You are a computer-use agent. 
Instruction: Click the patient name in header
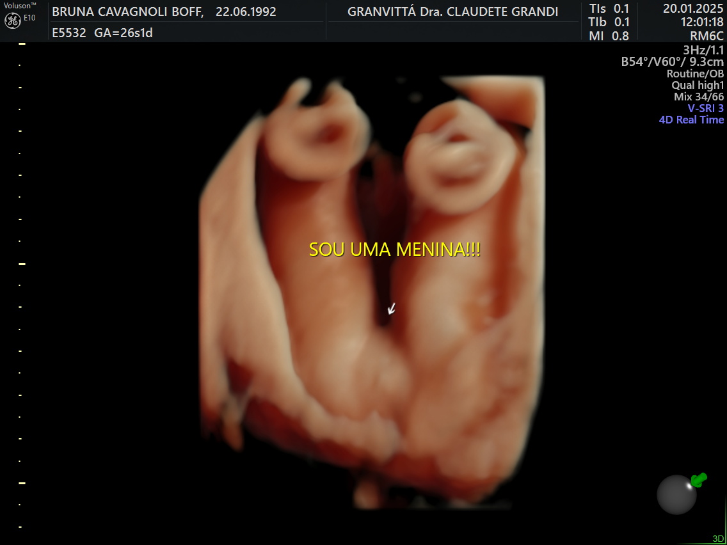[x=127, y=12]
